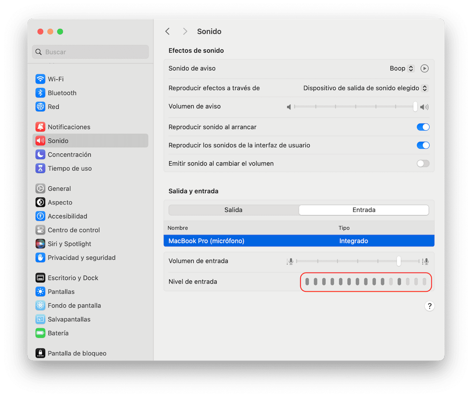Click the Tiempo de uso hourglass icon

click(40, 168)
